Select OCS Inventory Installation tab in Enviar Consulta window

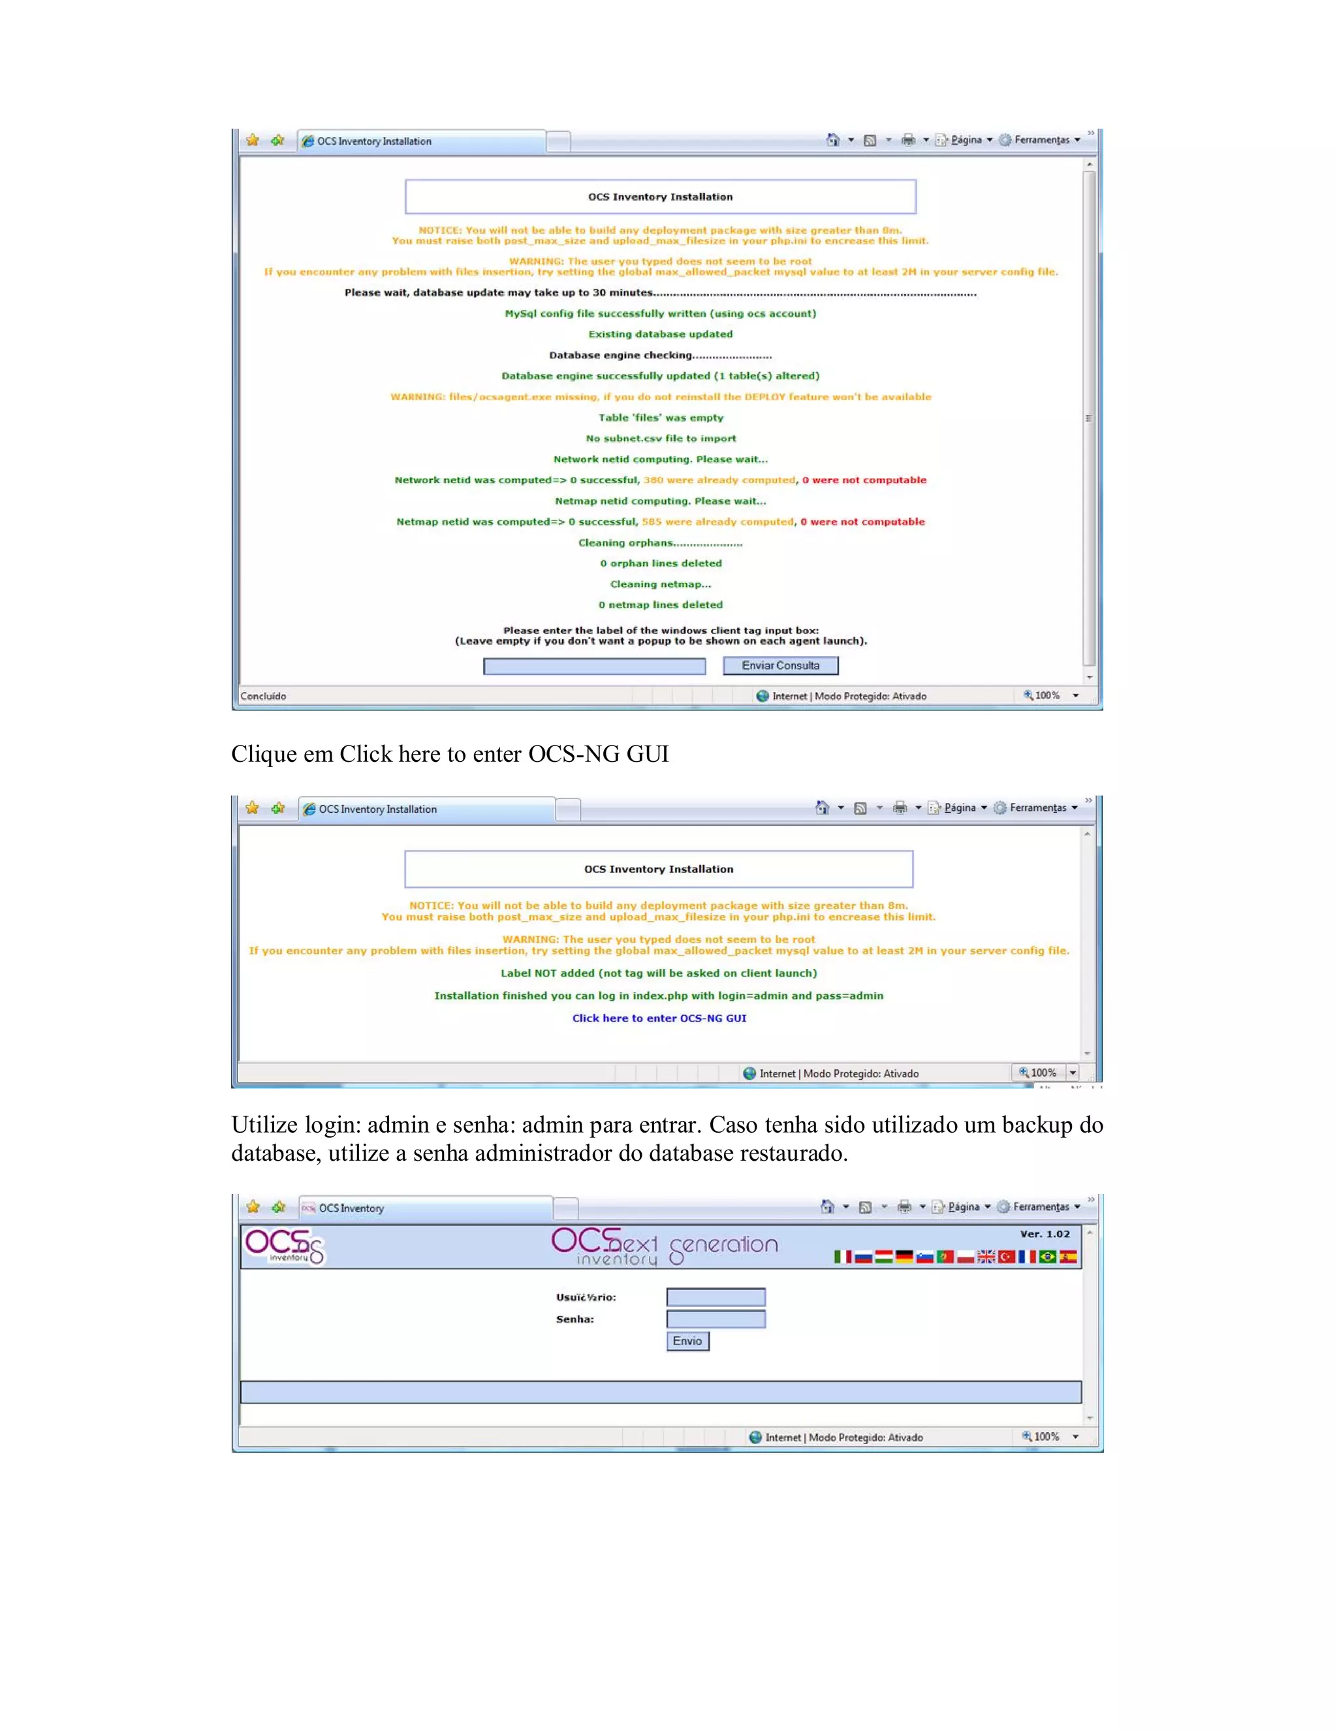[421, 141]
